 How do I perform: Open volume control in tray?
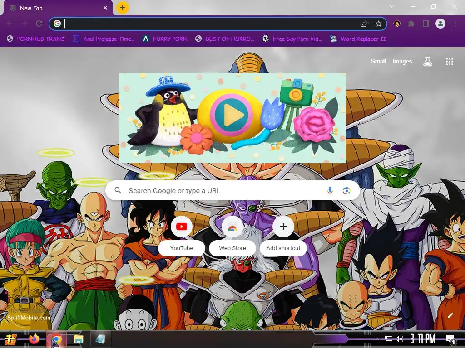pyautogui.click(x=400, y=339)
